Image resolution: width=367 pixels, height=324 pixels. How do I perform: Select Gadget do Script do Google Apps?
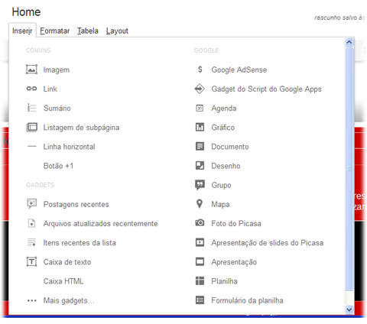coord(266,89)
